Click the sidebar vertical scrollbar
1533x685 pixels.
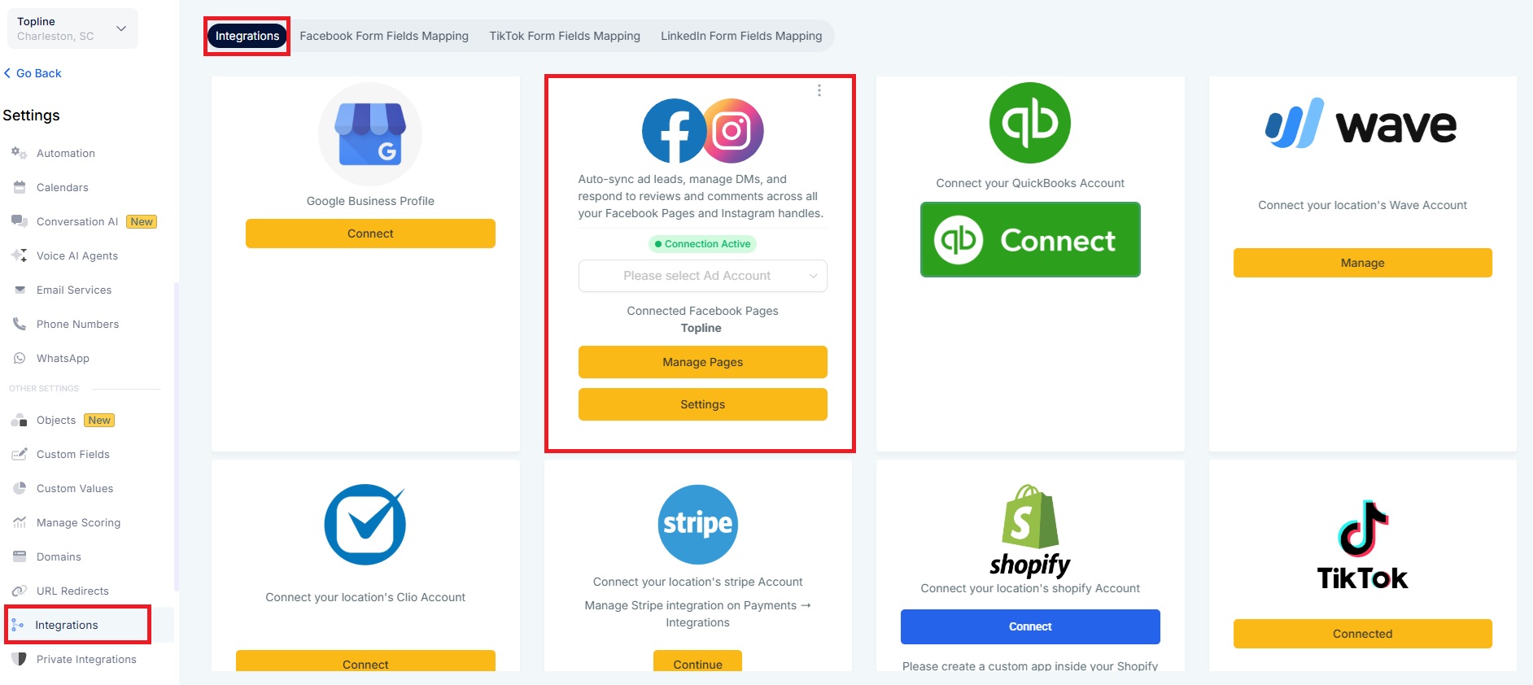177,436
